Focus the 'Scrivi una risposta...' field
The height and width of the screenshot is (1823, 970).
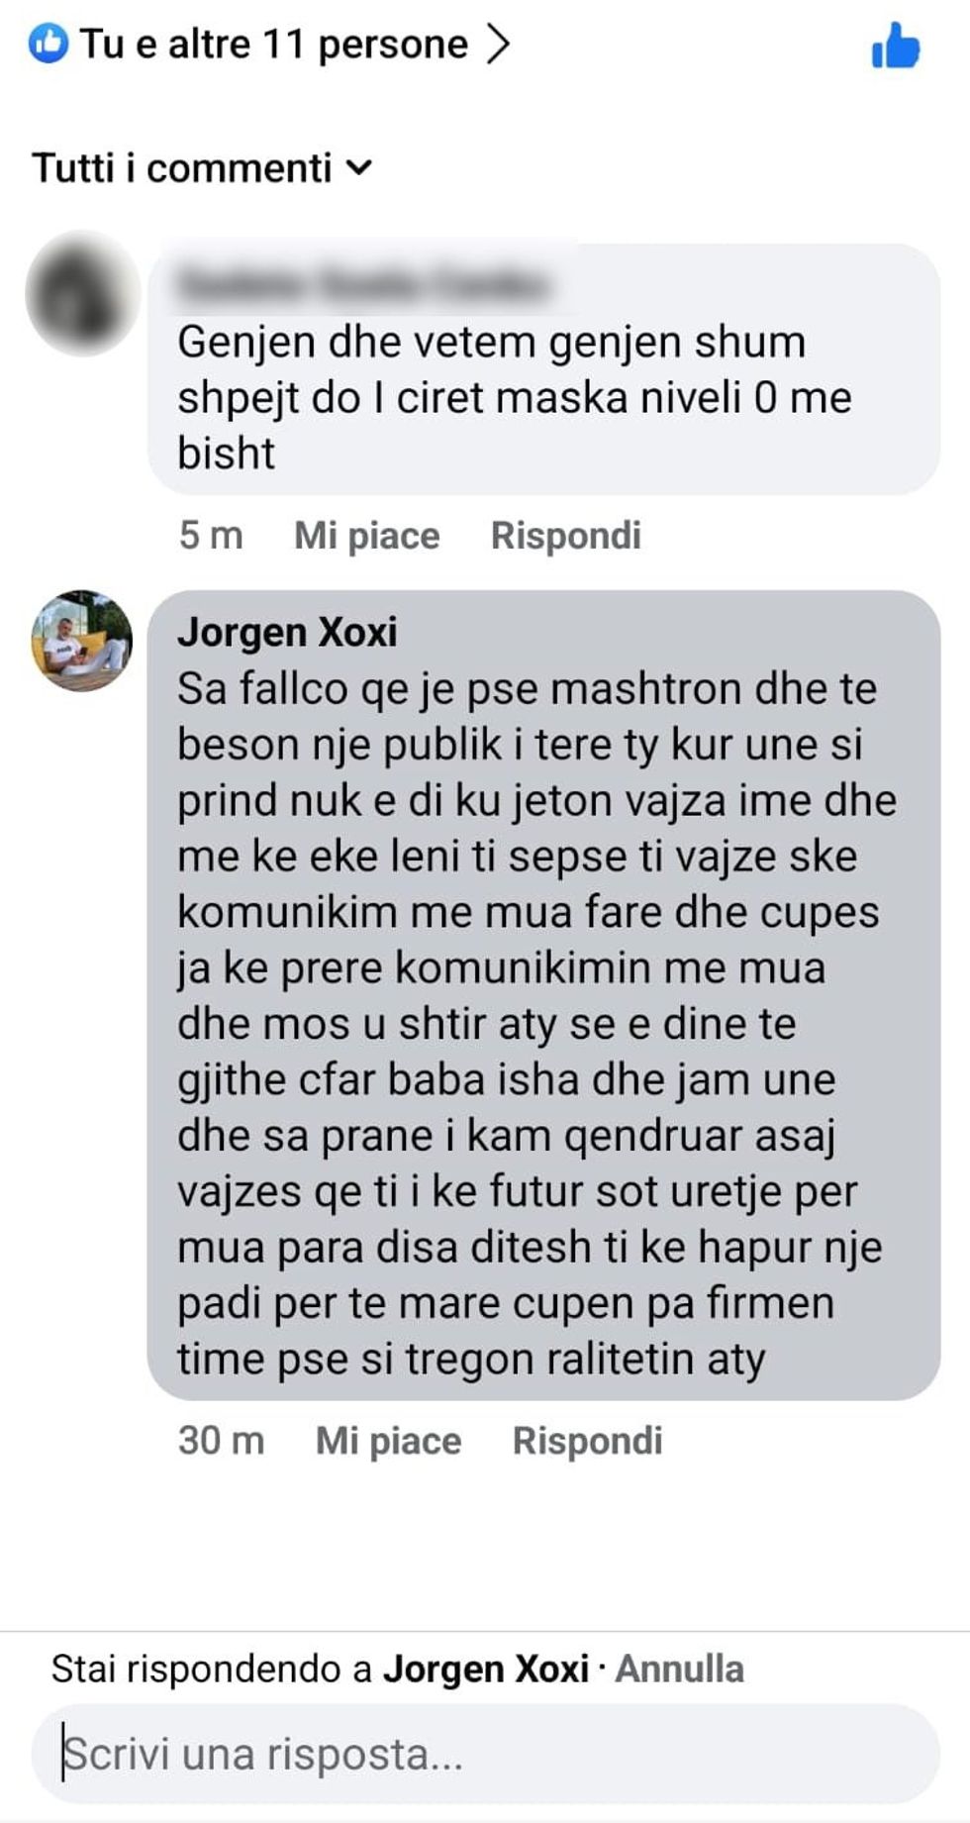coord(485,1755)
